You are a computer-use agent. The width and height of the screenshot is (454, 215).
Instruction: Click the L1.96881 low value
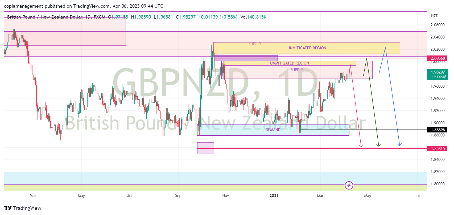[163, 17]
